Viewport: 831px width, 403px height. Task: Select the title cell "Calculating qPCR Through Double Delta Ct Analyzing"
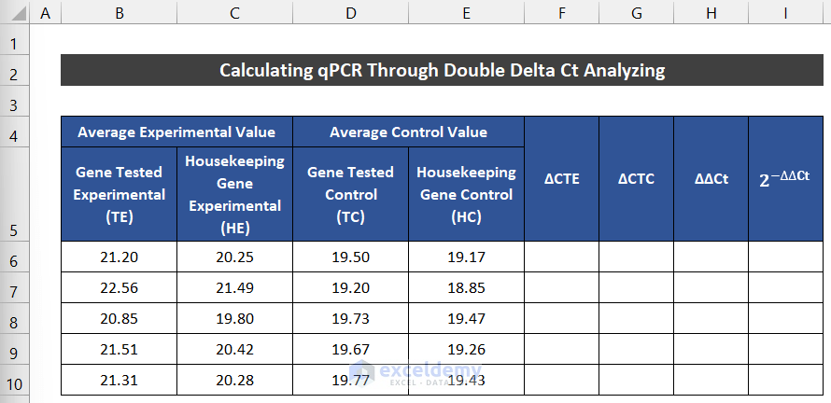click(443, 71)
